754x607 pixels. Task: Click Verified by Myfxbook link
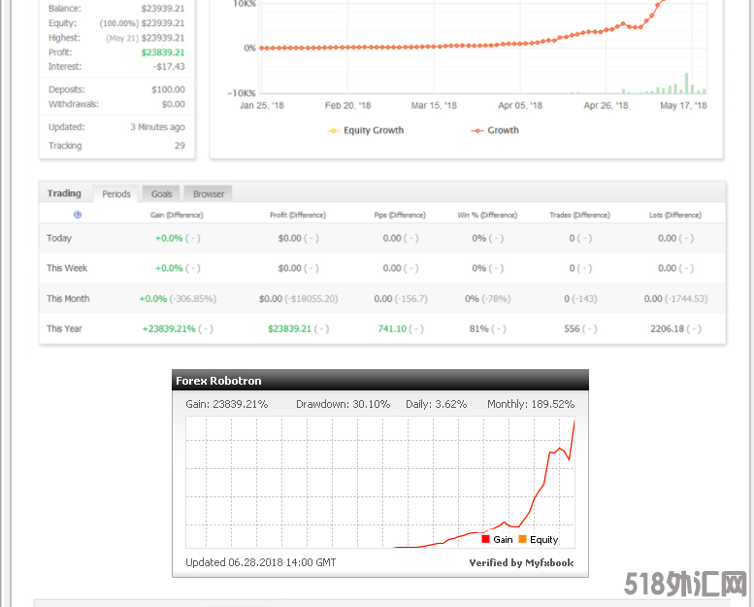pyautogui.click(x=521, y=562)
